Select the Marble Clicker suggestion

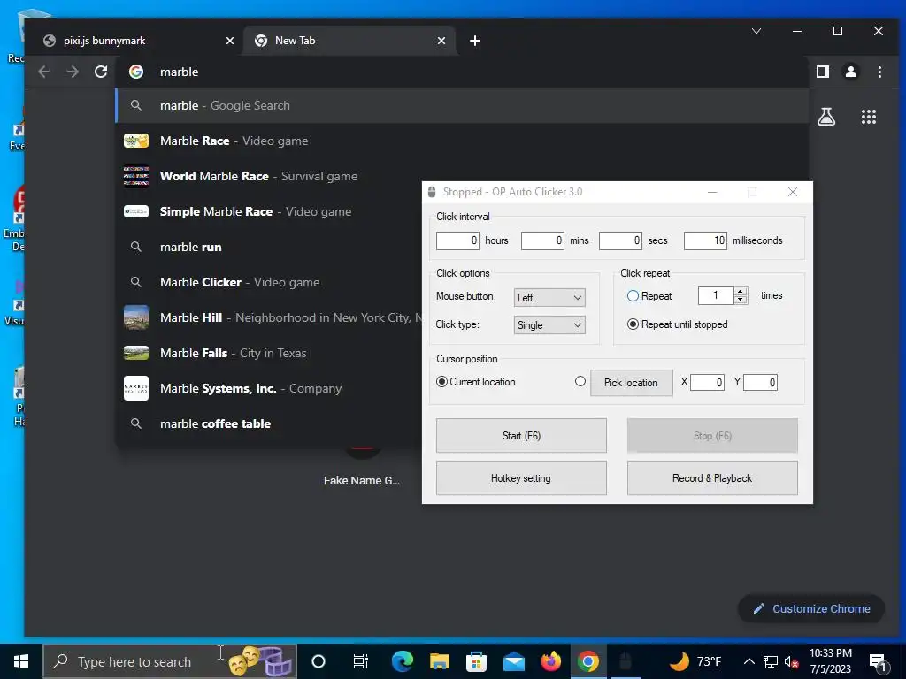click(269, 282)
